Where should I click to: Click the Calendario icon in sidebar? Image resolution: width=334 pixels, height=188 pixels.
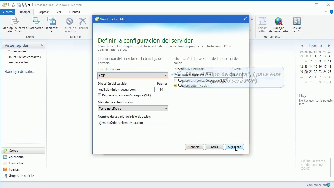(x=5, y=157)
